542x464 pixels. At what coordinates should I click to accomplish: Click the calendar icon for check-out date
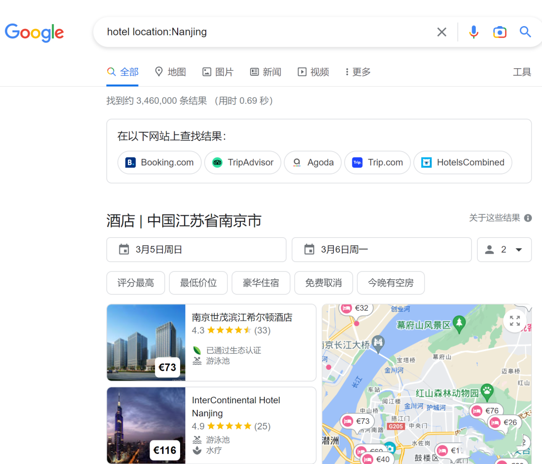click(x=309, y=249)
